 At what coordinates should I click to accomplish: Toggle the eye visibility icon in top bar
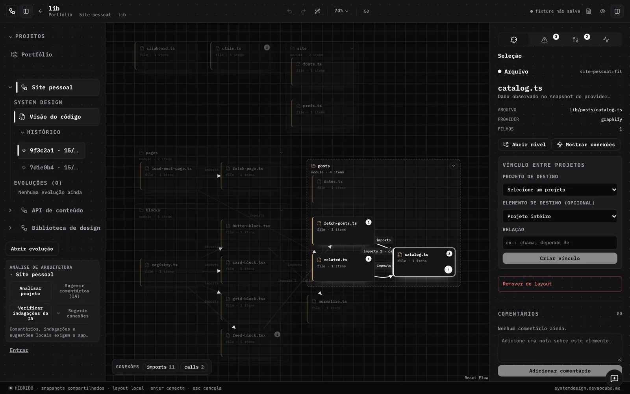click(602, 11)
